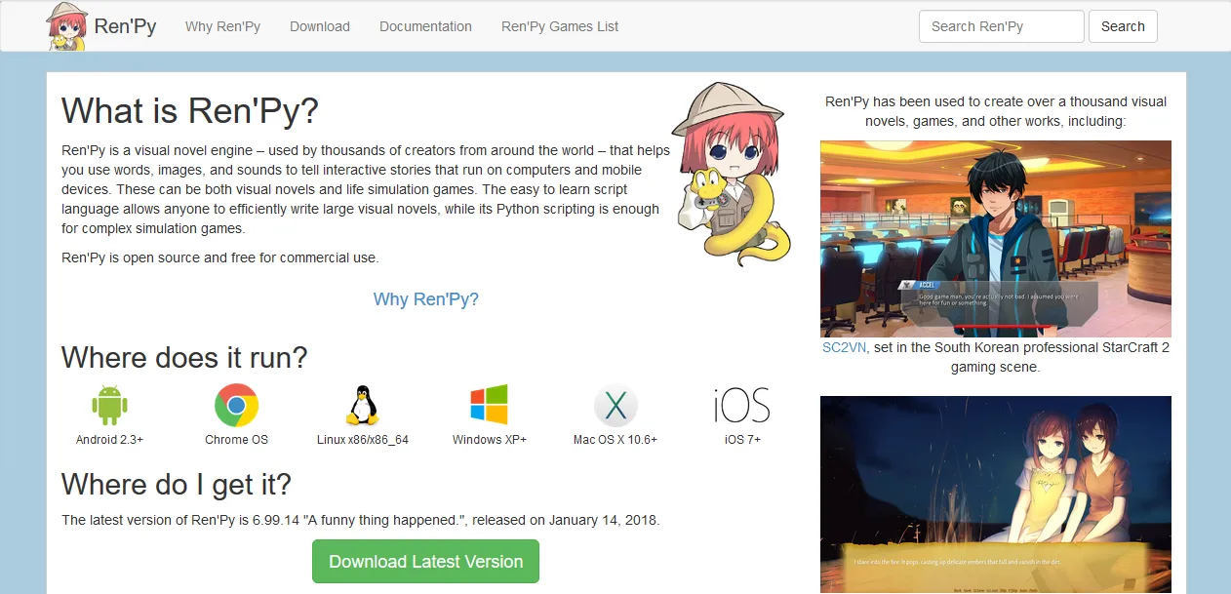Follow the blue Why Ren'Py? link
Viewport: 1231px width, 594px height.
click(426, 299)
